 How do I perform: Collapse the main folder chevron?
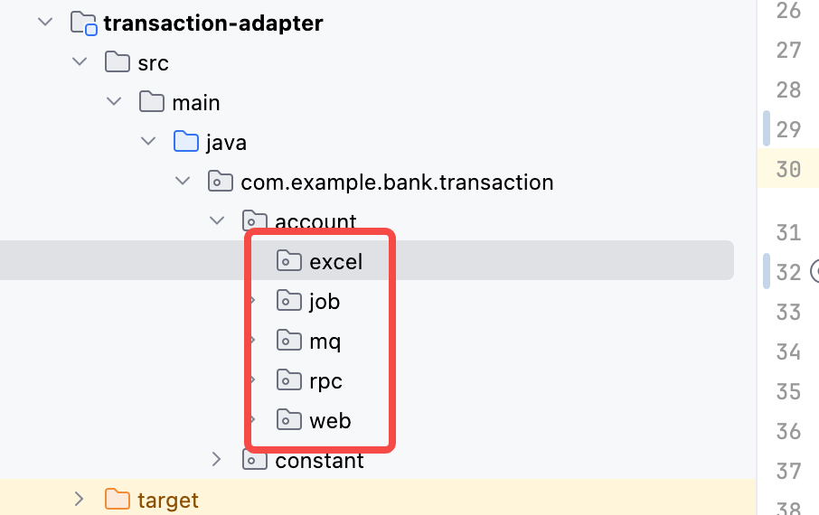pos(114,101)
